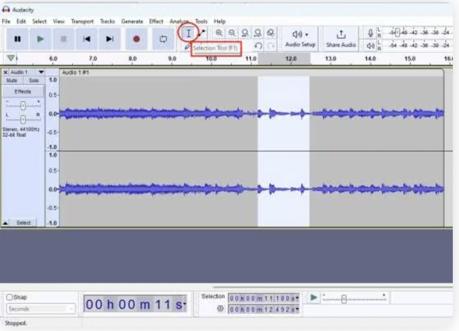Click the track Effects button
The height and width of the screenshot is (331, 459).
[23, 91]
